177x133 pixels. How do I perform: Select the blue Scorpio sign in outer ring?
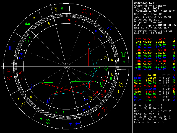[x=11, y=48]
